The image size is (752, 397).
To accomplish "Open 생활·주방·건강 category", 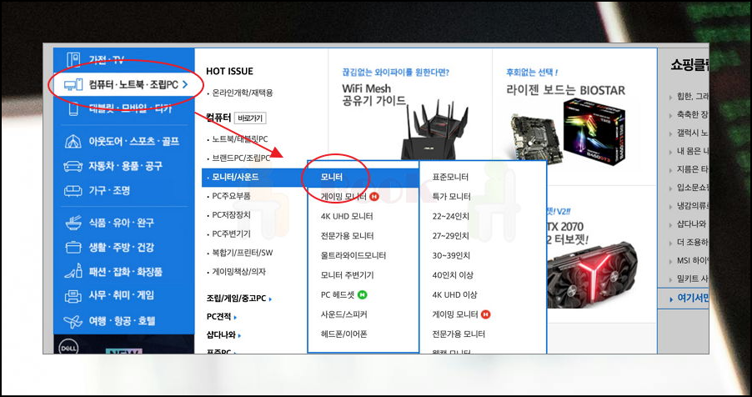I will 122,247.
